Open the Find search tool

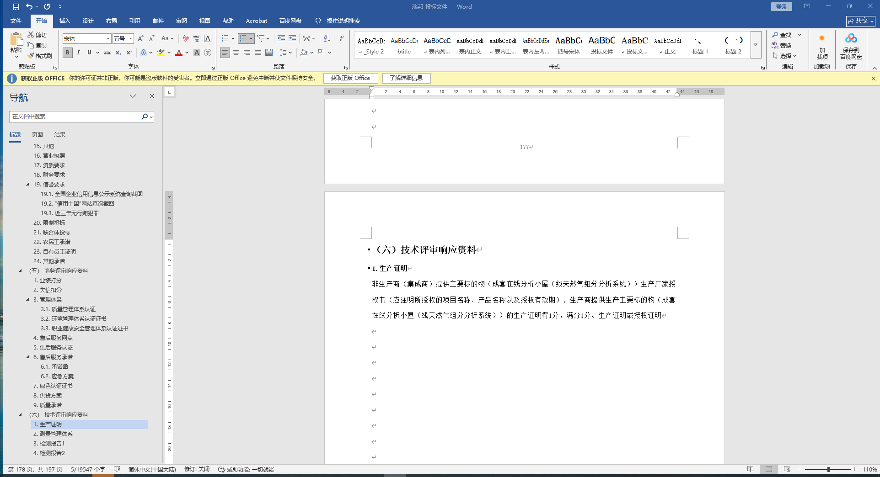point(782,35)
